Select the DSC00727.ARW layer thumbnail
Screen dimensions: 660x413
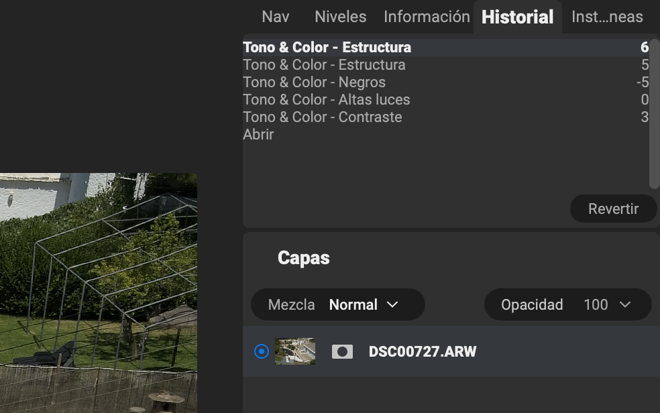[295, 351]
